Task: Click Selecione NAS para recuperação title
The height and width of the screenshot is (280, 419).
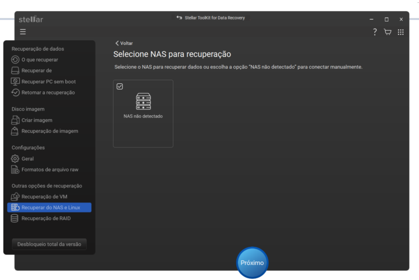Action: point(172,54)
